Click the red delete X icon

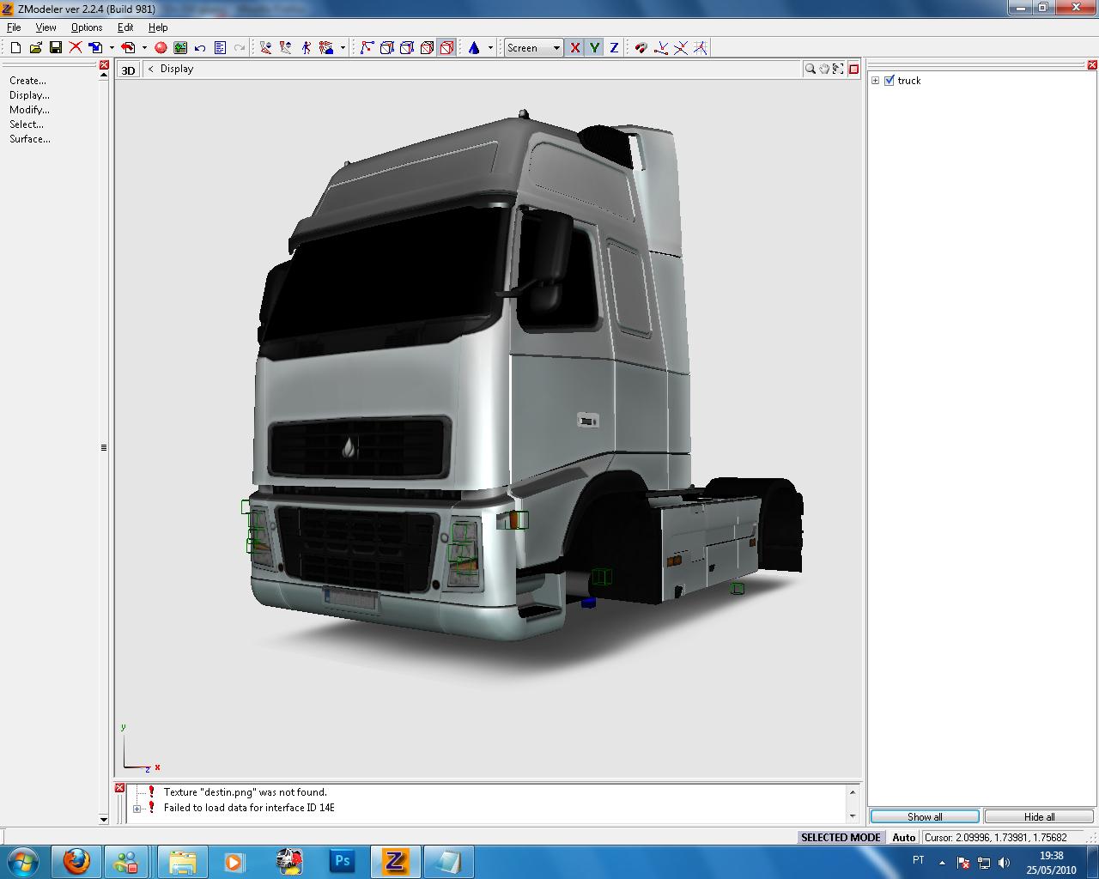point(75,48)
